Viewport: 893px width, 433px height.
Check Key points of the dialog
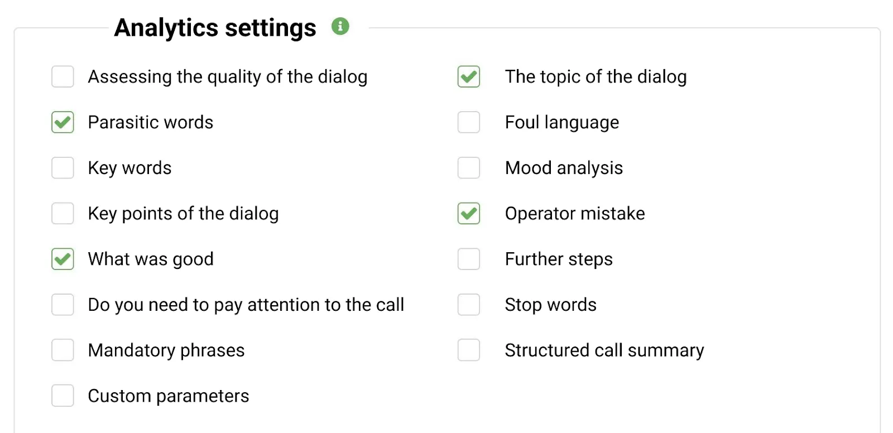[x=63, y=213]
